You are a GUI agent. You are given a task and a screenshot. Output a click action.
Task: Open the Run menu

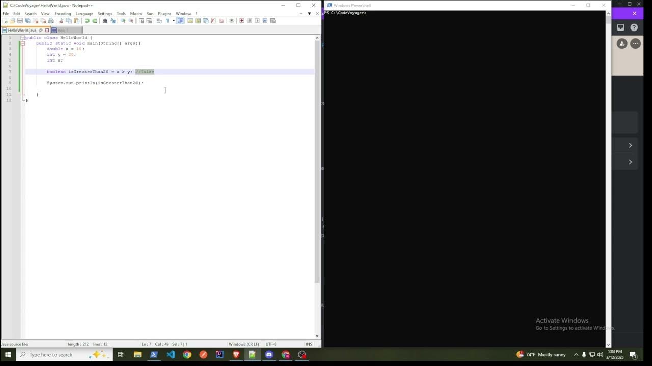click(x=150, y=14)
